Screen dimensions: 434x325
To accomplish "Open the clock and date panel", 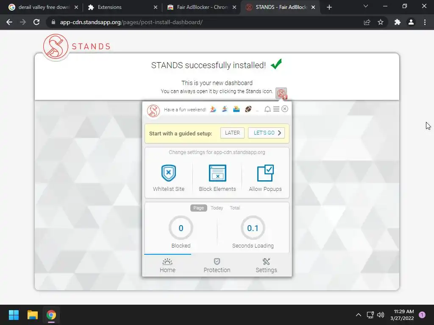I will (402, 315).
